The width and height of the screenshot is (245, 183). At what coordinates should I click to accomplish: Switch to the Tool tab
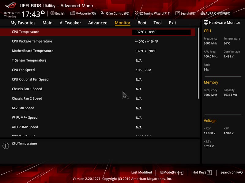click(x=157, y=23)
